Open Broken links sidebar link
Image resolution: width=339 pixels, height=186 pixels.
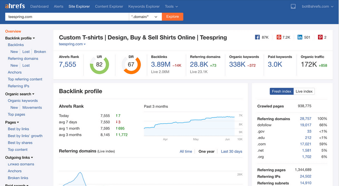18,178
